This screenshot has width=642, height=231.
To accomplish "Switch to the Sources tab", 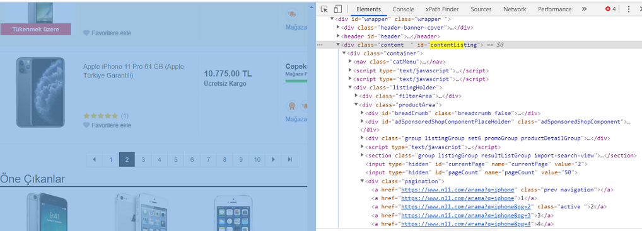I will pos(481,9).
